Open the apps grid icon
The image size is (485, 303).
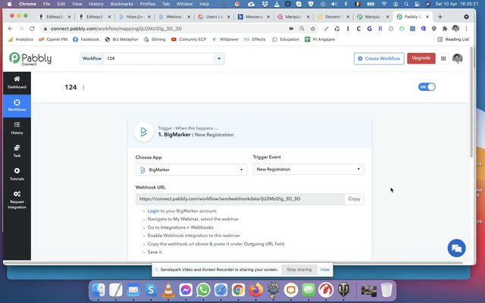[x=443, y=58]
